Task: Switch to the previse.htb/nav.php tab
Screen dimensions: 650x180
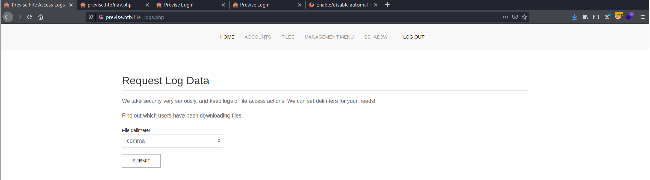Action: [x=109, y=5]
